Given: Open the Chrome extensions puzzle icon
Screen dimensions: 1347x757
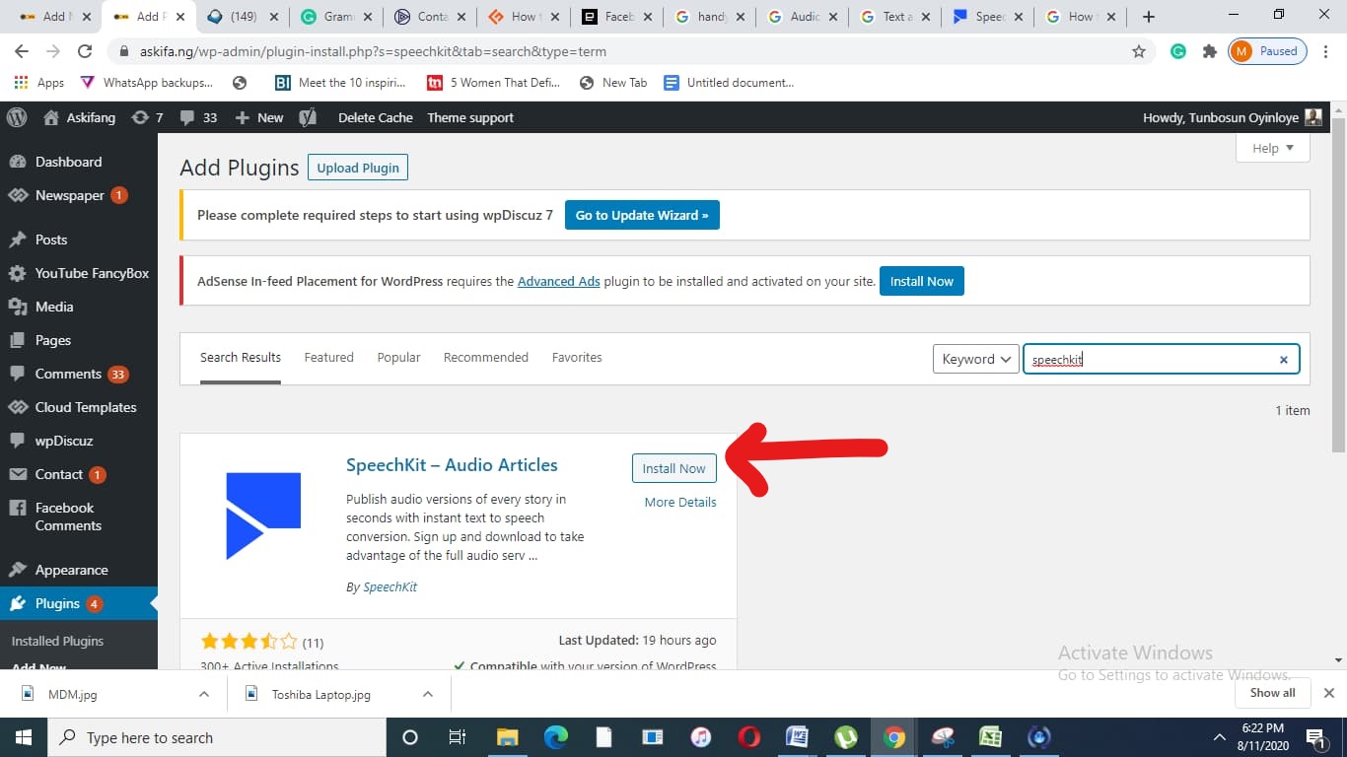Looking at the screenshot, I should pos(1209,51).
